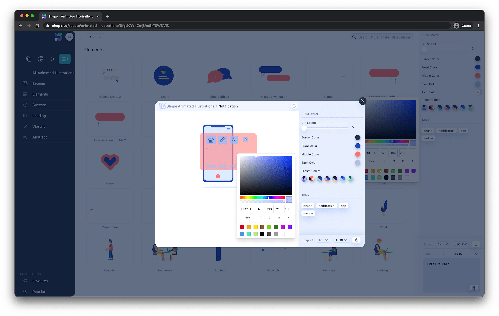Click the star icon beside Popular

coord(25,292)
